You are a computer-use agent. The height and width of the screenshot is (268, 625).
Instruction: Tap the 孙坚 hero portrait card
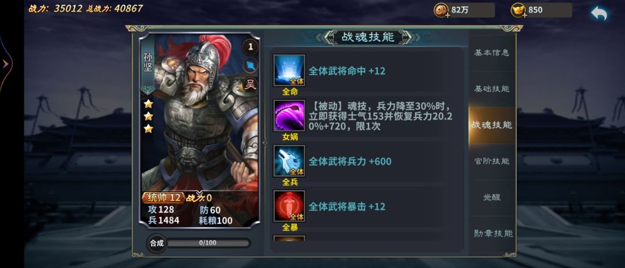[x=199, y=130]
